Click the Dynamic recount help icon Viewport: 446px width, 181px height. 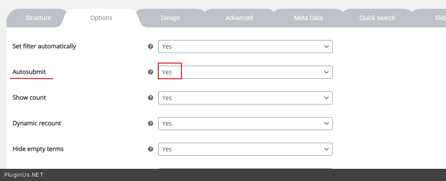click(x=150, y=124)
